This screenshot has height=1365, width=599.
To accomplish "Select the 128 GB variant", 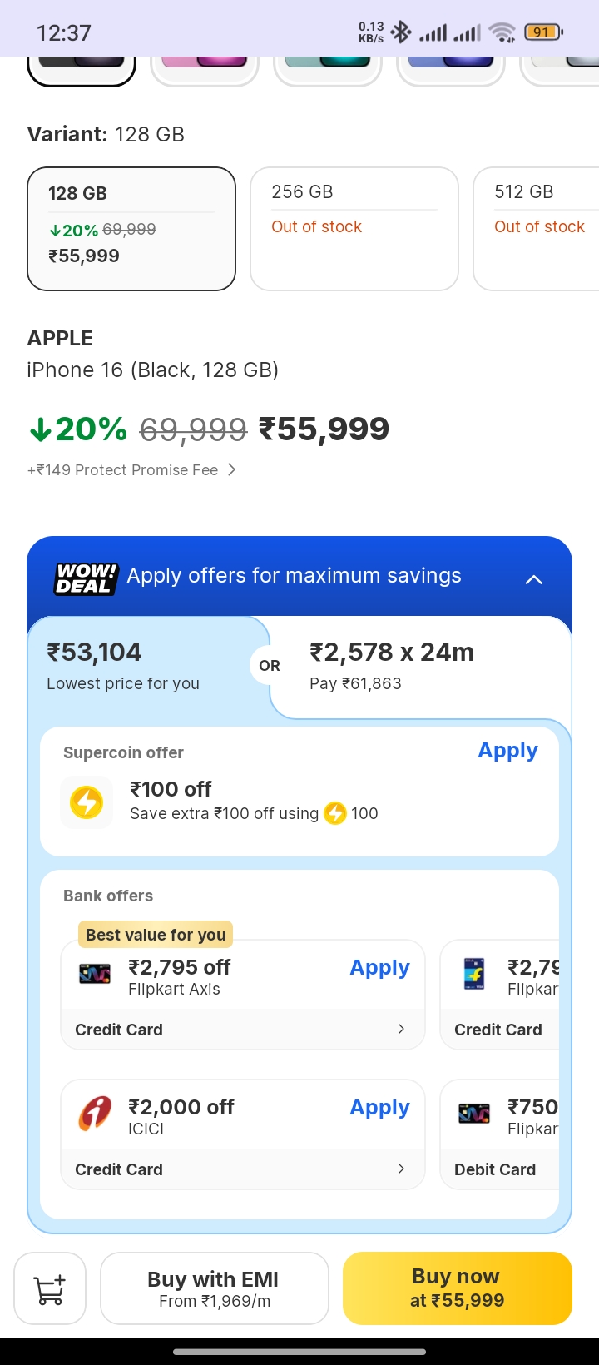I will coord(131,229).
